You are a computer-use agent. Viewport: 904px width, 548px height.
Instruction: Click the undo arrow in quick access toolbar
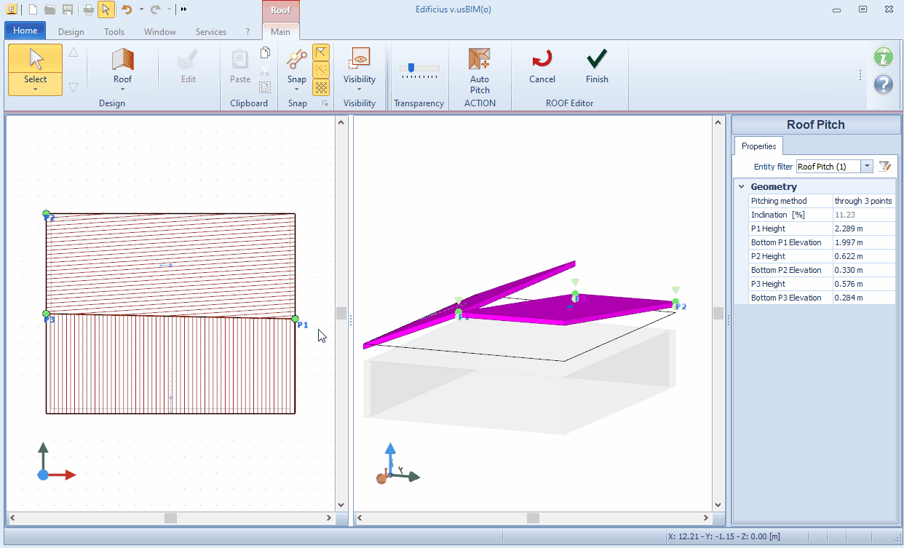click(x=126, y=9)
